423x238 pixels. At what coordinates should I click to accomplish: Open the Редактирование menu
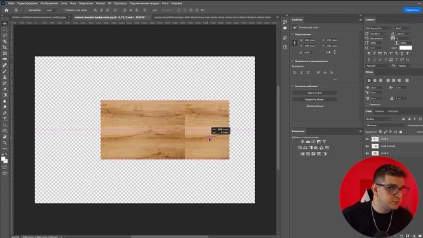28,3
